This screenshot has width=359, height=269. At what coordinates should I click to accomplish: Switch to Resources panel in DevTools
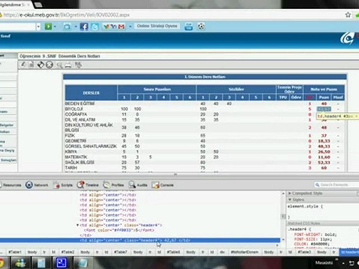click(10, 185)
